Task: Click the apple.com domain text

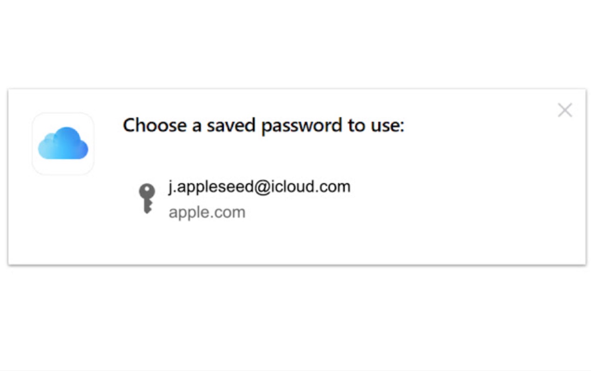Action: tap(207, 212)
